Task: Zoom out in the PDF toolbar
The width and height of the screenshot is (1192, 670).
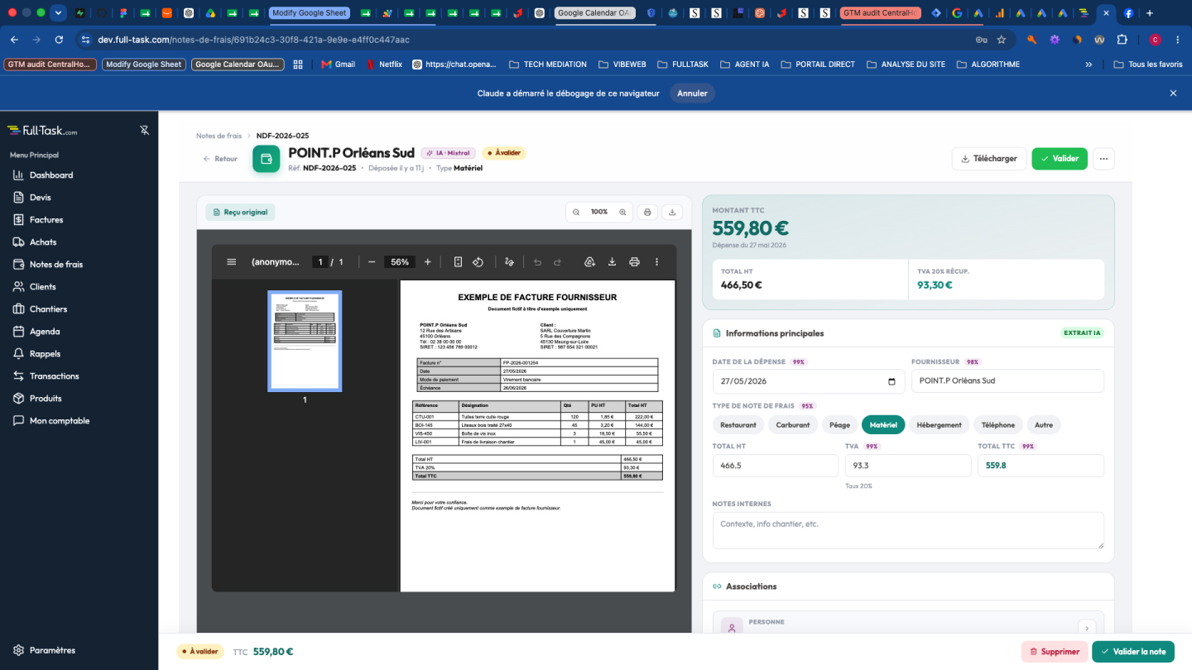Action: tap(372, 261)
